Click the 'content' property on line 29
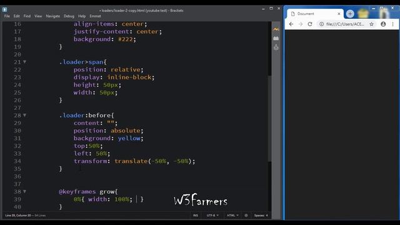The width and height of the screenshot is (400, 225). pos(86,122)
